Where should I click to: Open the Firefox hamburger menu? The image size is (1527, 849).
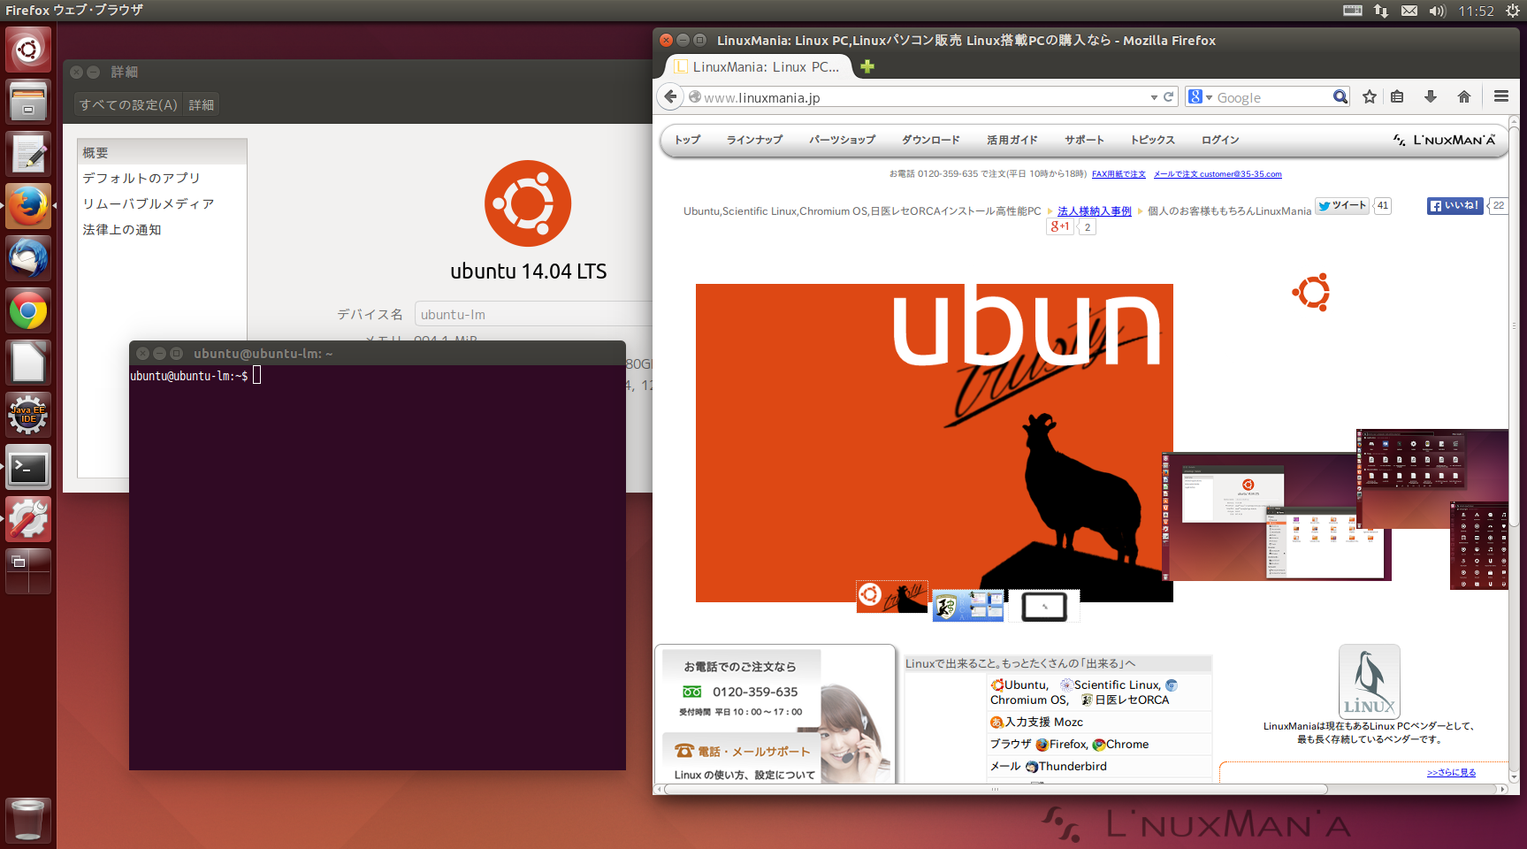pos(1501,96)
